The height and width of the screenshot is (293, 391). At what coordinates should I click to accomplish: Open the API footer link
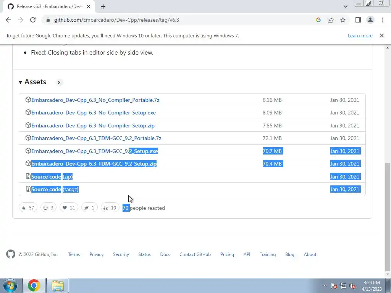point(247,254)
